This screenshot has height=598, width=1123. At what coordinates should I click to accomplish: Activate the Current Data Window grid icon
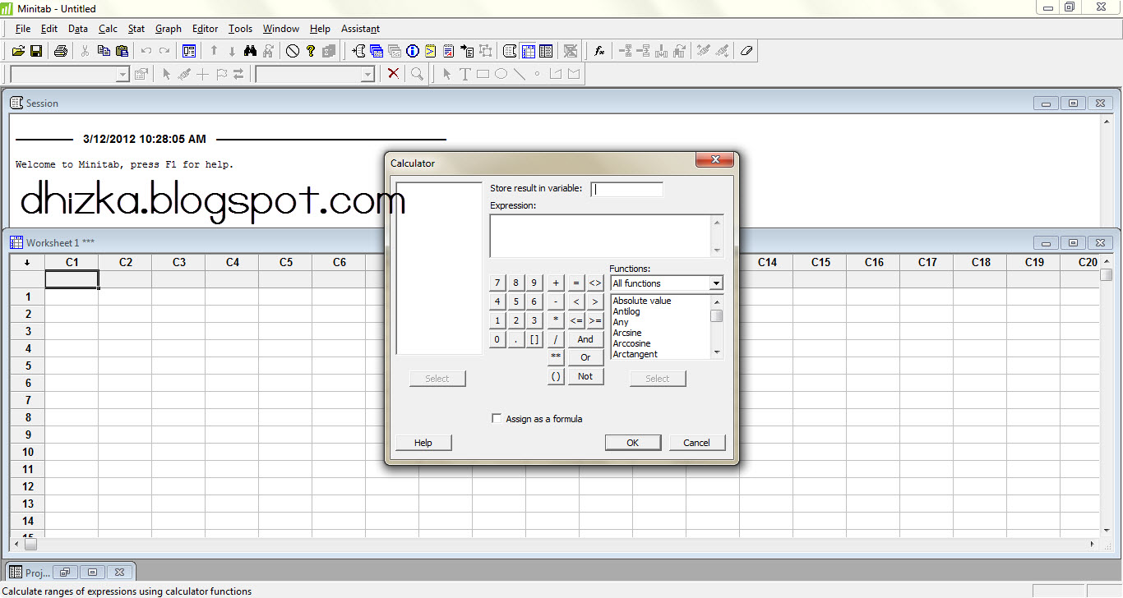tap(528, 51)
